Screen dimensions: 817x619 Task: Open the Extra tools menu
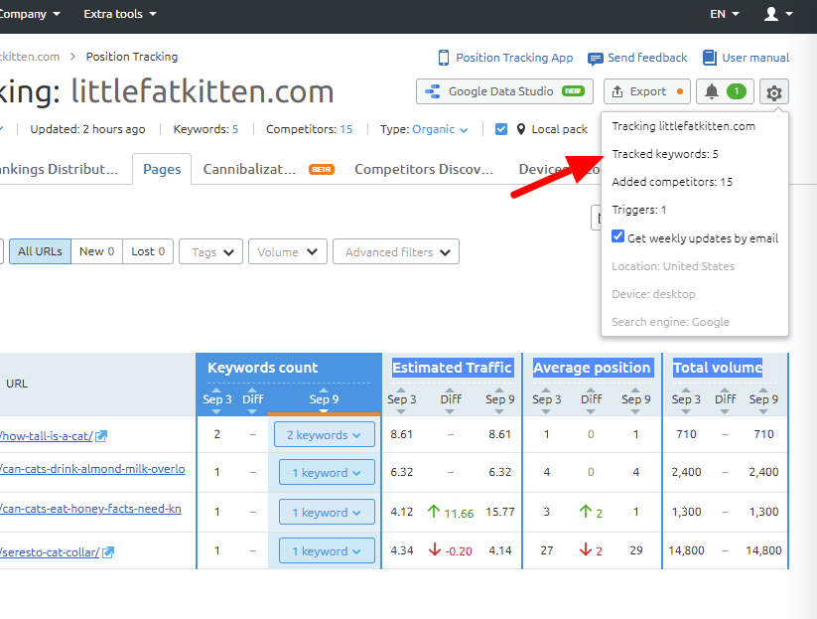(x=120, y=14)
